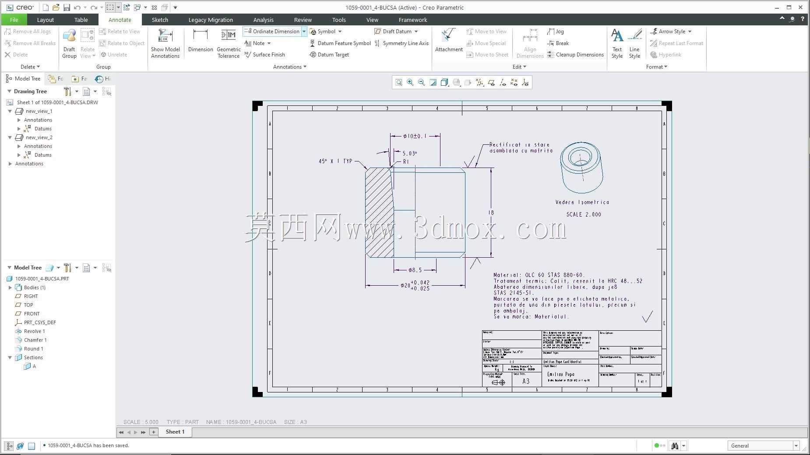This screenshot has width=810, height=455.
Task: Zoom out of the drawing
Action: tap(422, 82)
